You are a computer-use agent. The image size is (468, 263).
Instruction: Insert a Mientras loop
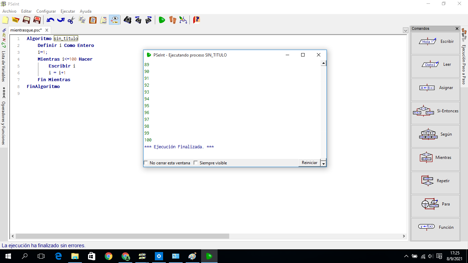pos(435,160)
